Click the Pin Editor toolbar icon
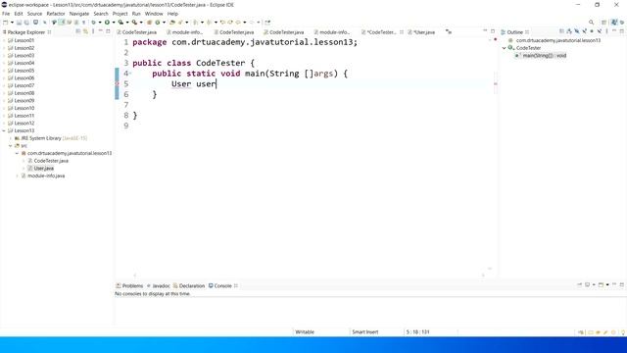Image resolution: width=627 pixels, height=353 pixels. pos(267,23)
